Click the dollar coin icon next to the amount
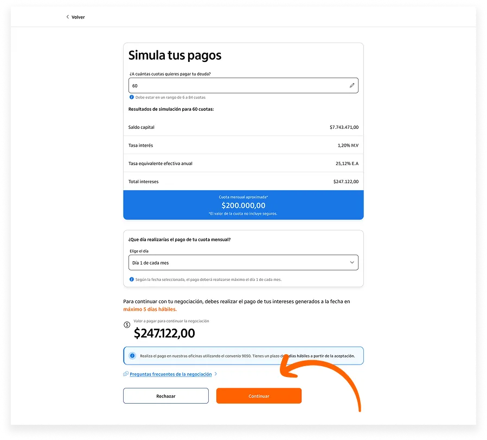 (x=127, y=325)
